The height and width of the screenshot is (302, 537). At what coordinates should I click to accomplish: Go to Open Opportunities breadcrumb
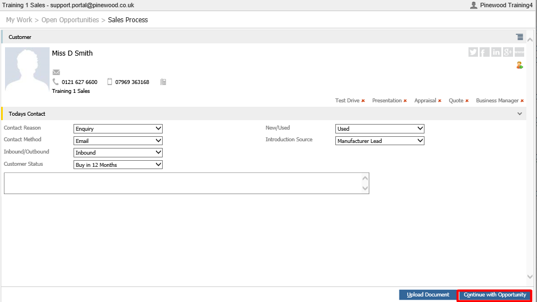pyautogui.click(x=70, y=20)
